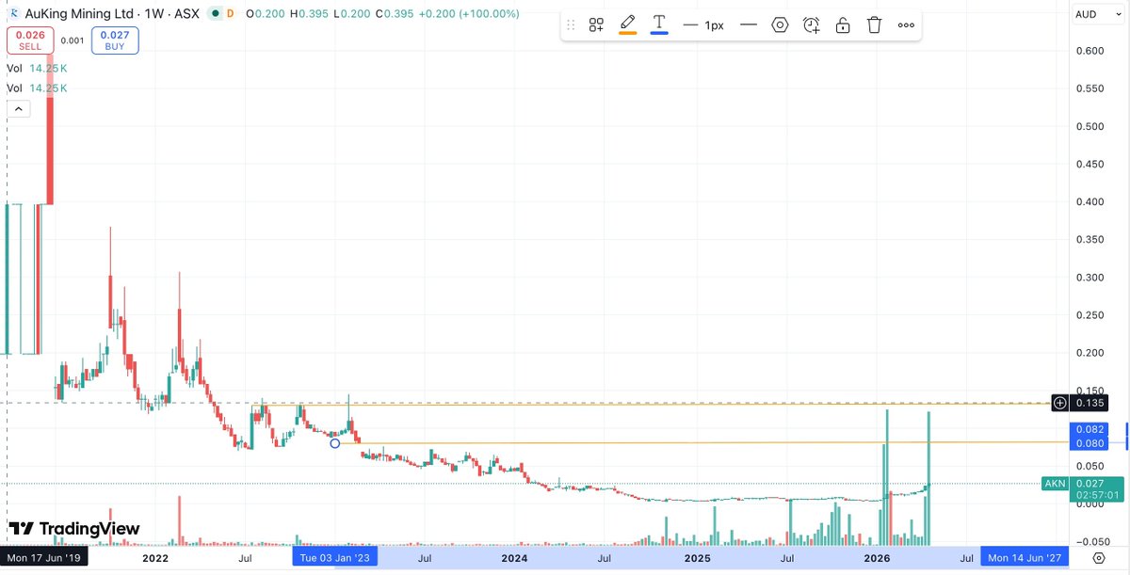Click the AKN symbol label on axis
The height and width of the screenshot is (575, 1130).
coord(1054,483)
